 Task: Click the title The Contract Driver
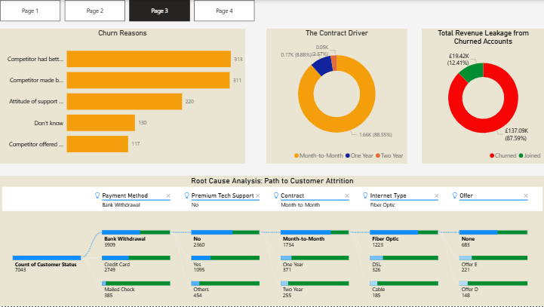tap(337, 33)
